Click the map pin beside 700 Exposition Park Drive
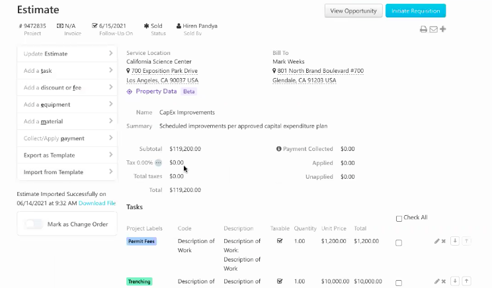 [x=128, y=71]
